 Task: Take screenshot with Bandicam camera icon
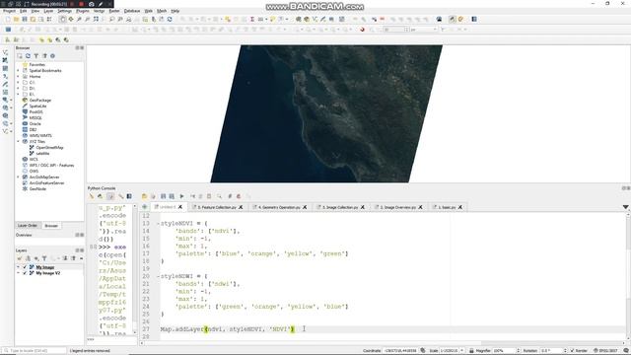point(92,4)
